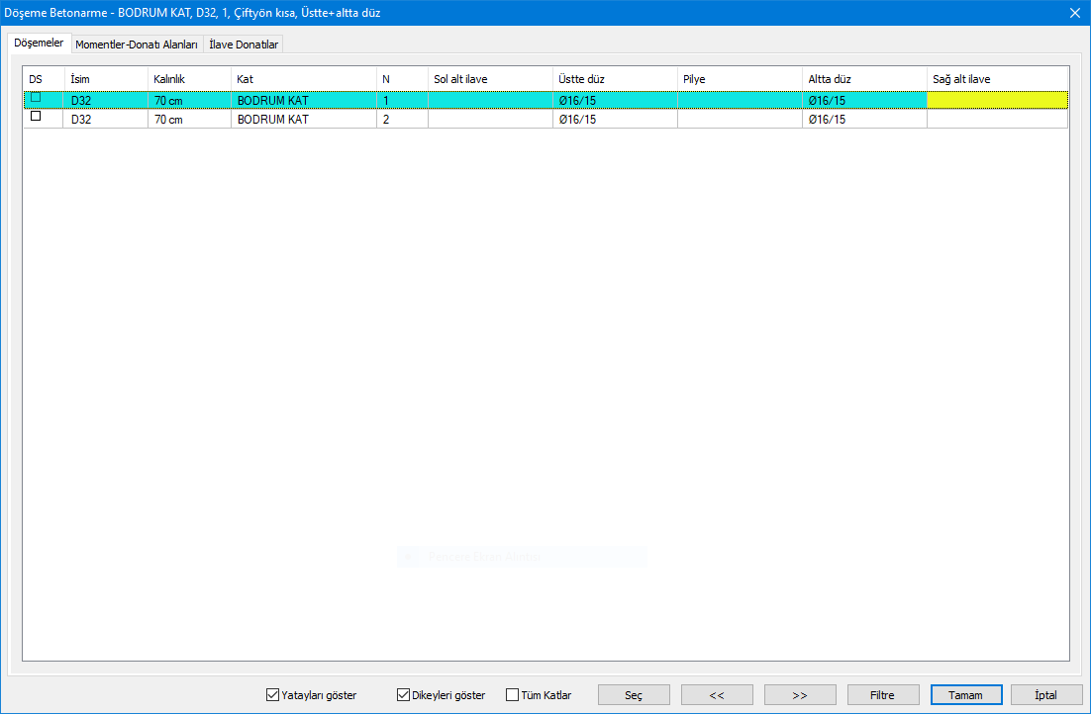Click the Seç button
Viewport: 1091px width, 714px height.
[x=634, y=695]
